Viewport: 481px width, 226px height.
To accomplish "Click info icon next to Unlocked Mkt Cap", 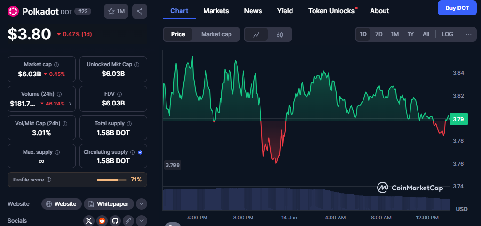I will 137,65.
